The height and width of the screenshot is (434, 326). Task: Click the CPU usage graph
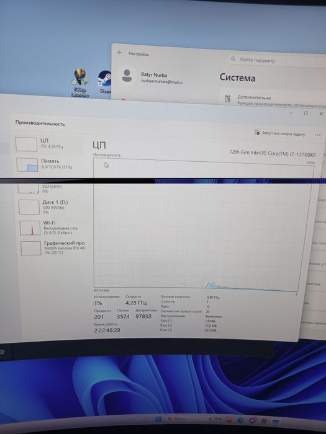coord(204,224)
